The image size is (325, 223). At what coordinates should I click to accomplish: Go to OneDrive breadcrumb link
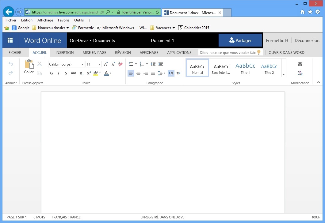pos(79,40)
